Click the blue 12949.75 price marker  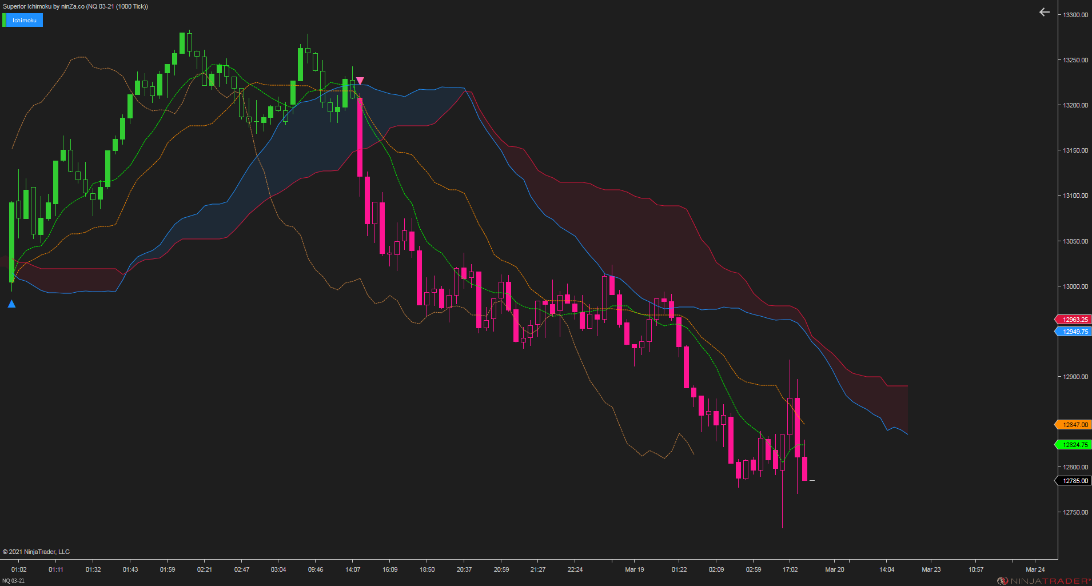1074,332
